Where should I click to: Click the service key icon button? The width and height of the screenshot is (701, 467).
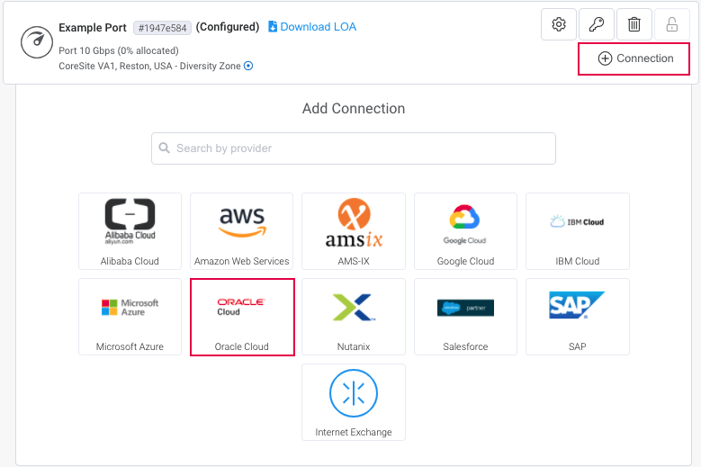pos(597,24)
